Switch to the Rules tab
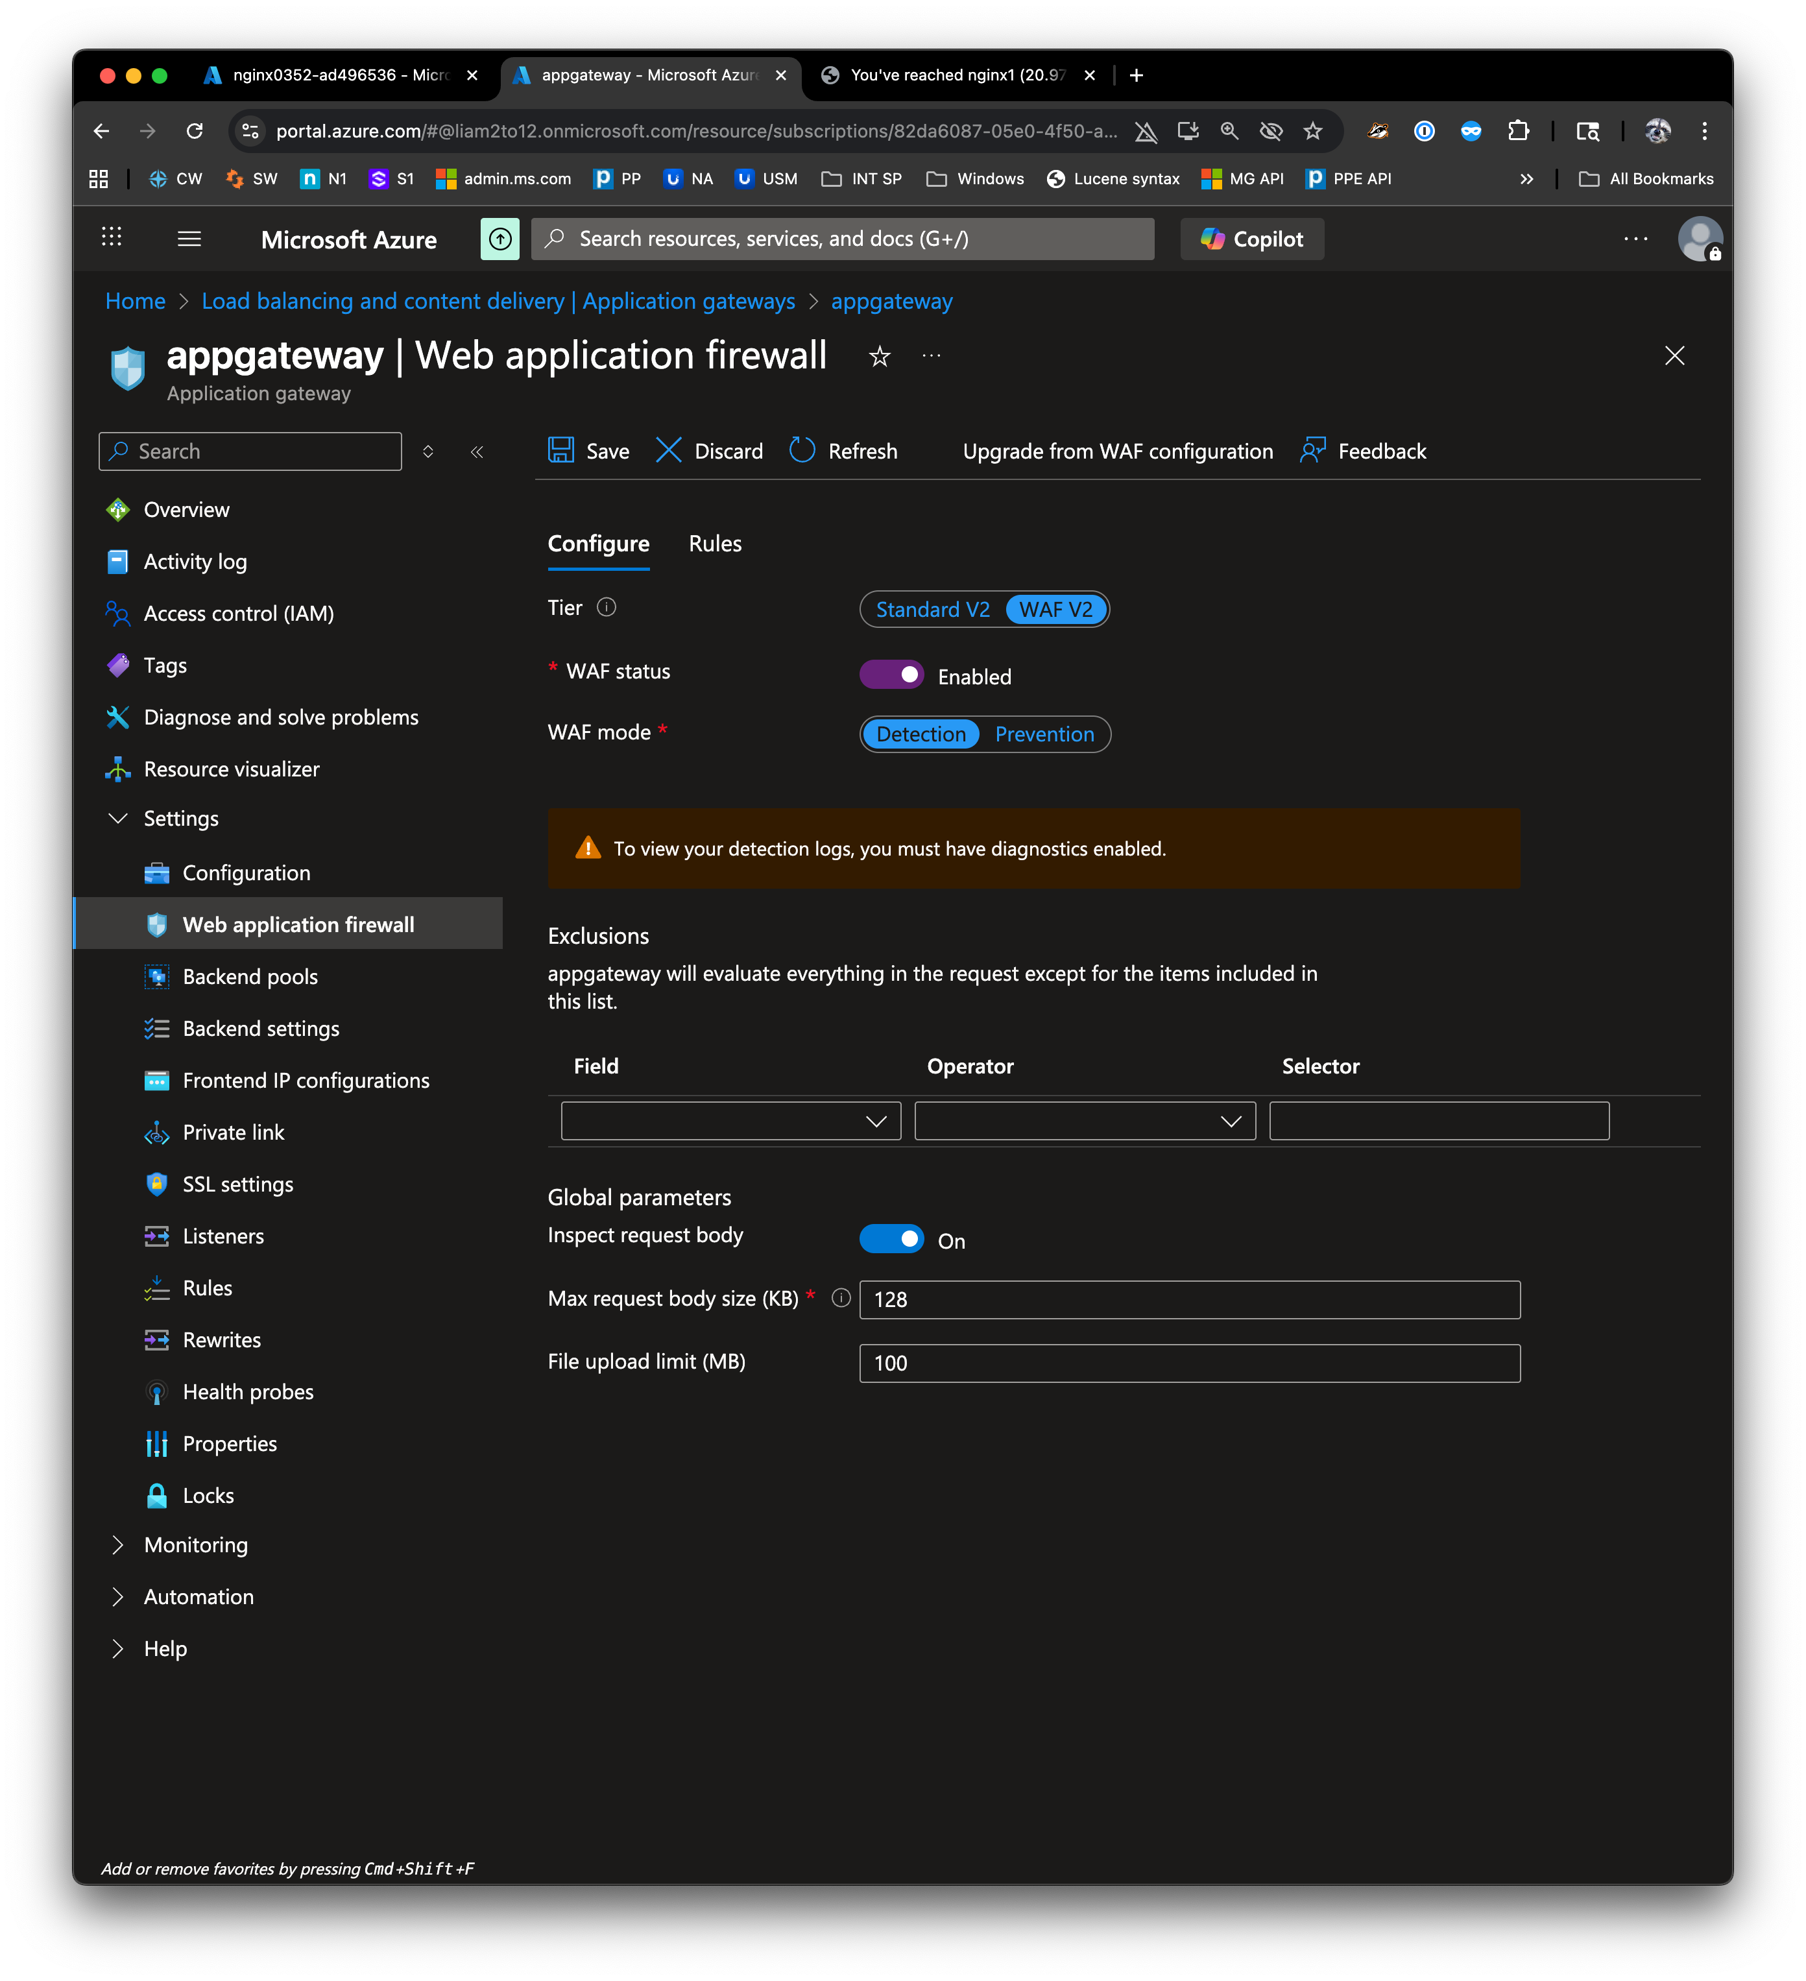This screenshot has width=1806, height=1981. (x=714, y=544)
